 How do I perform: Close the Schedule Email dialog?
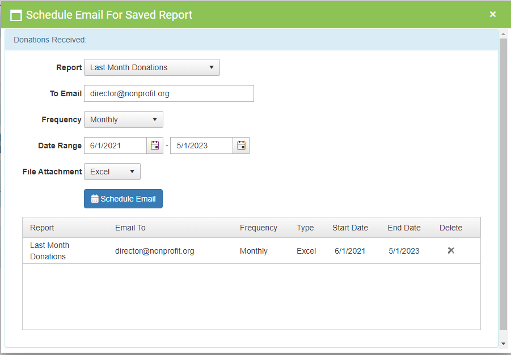[x=493, y=14]
